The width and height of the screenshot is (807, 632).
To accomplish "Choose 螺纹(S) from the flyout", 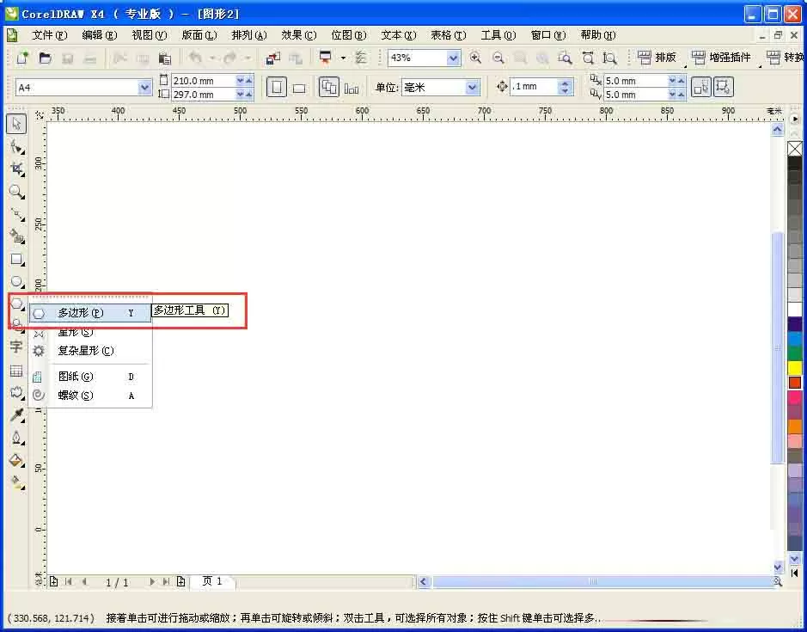I will [90, 396].
